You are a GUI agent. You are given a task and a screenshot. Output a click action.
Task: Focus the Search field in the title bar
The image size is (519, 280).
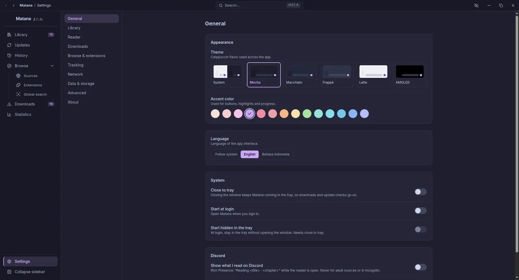point(259,5)
